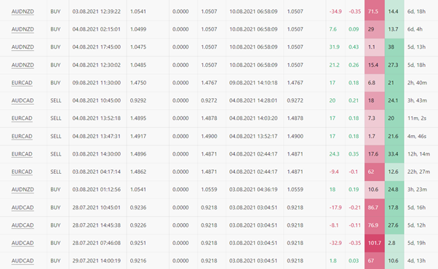Image resolution: width=438 pixels, height=269 pixels.
Task: Select the green 33.4 gain cell
Action: (x=394, y=154)
